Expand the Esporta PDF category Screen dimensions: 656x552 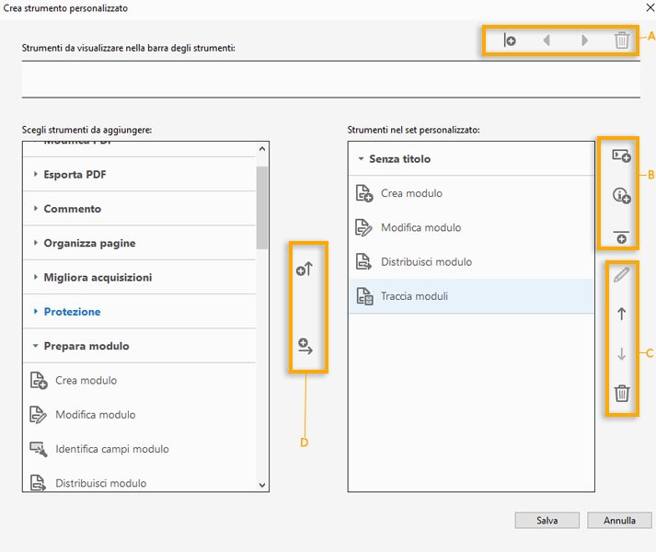click(x=75, y=175)
